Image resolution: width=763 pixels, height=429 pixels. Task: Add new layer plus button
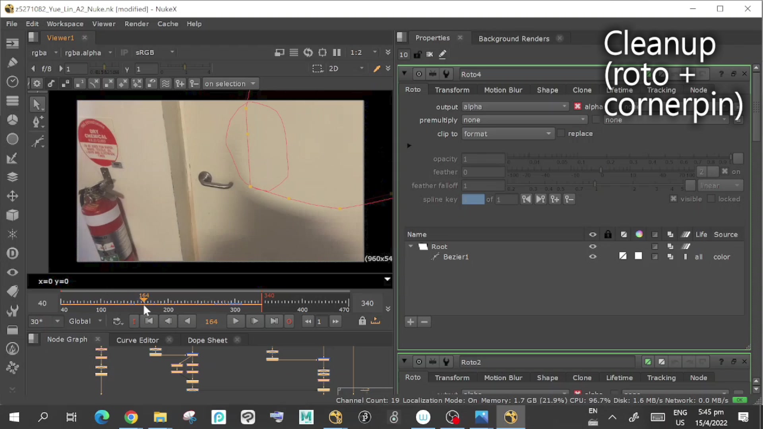tap(411, 322)
